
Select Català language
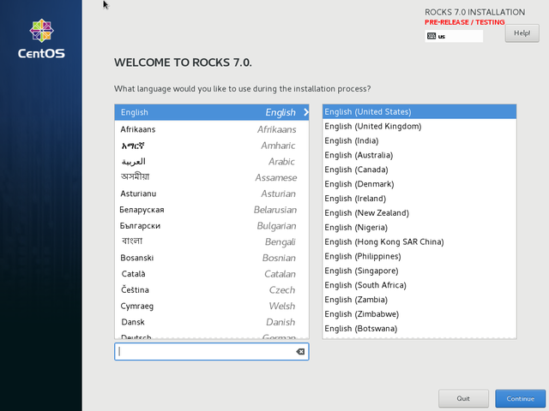tap(212, 274)
